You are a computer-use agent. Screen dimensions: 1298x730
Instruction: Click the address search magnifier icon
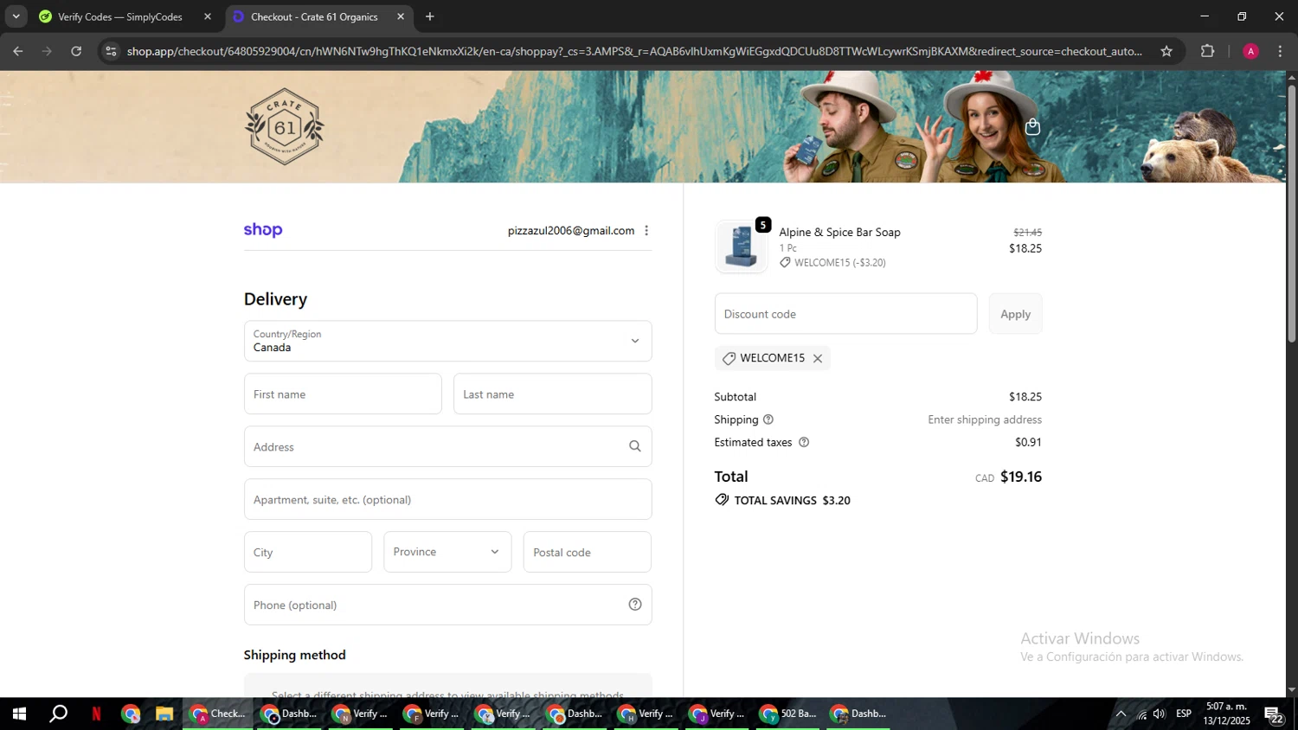pos(635,446)
